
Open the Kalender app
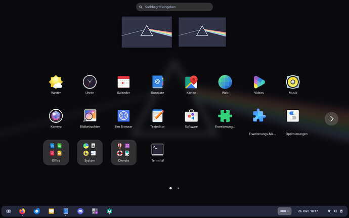(x=123, y=82)
